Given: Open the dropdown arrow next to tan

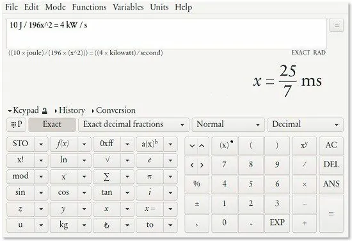Looking at the screenshot, I should (x=127, y=193).
